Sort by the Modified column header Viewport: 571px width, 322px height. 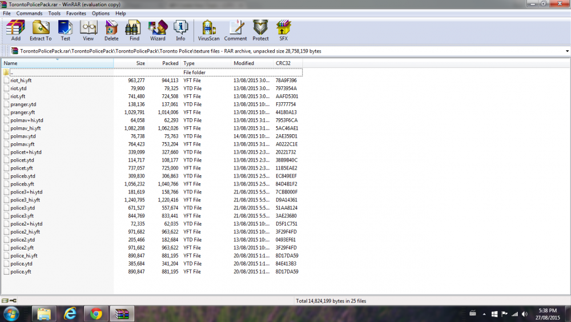click(252, 63)
